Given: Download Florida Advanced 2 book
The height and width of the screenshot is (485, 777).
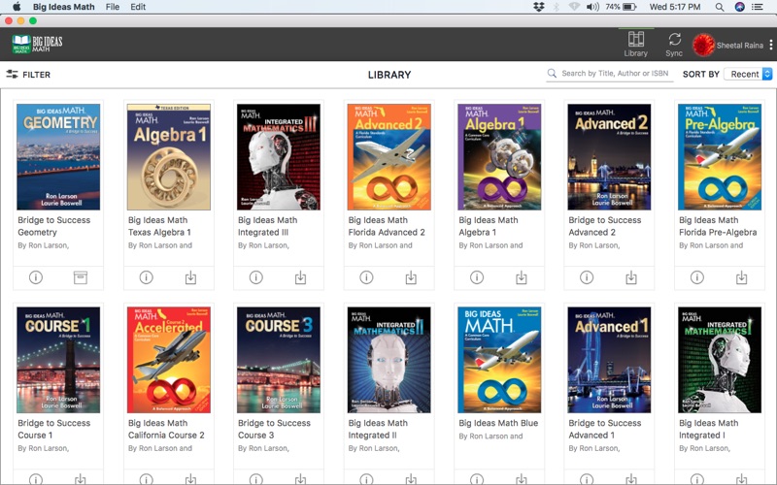Looking at the screenshot, I should coord(411,277).
